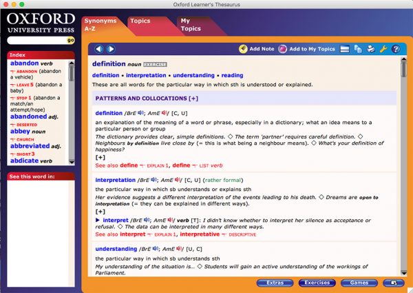Expand [+] under interpretation examples
This screenshot has width=413, height=293.
100,212
